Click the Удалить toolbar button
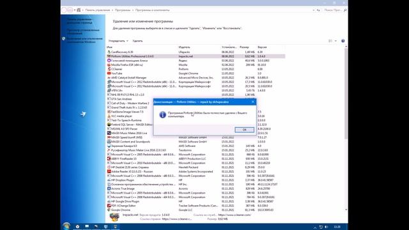 point(137,41)
